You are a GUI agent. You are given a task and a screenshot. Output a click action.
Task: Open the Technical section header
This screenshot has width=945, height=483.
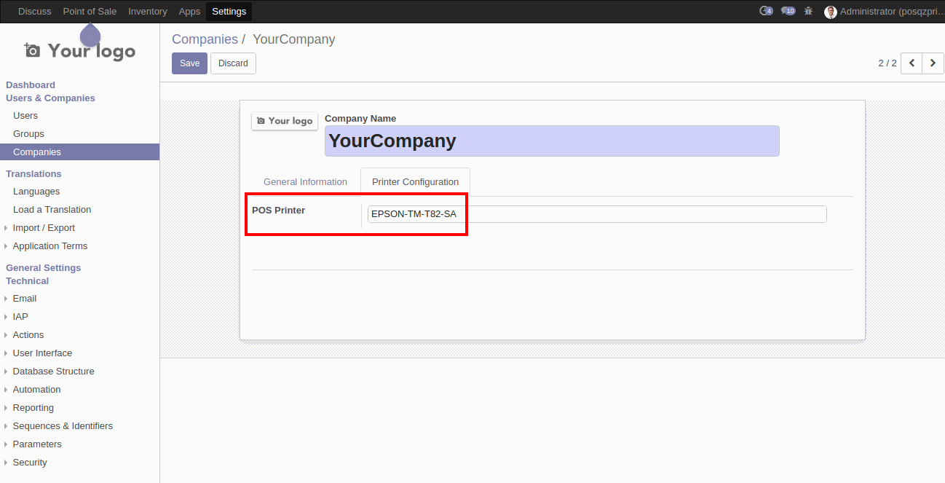[x=27, y=281]
